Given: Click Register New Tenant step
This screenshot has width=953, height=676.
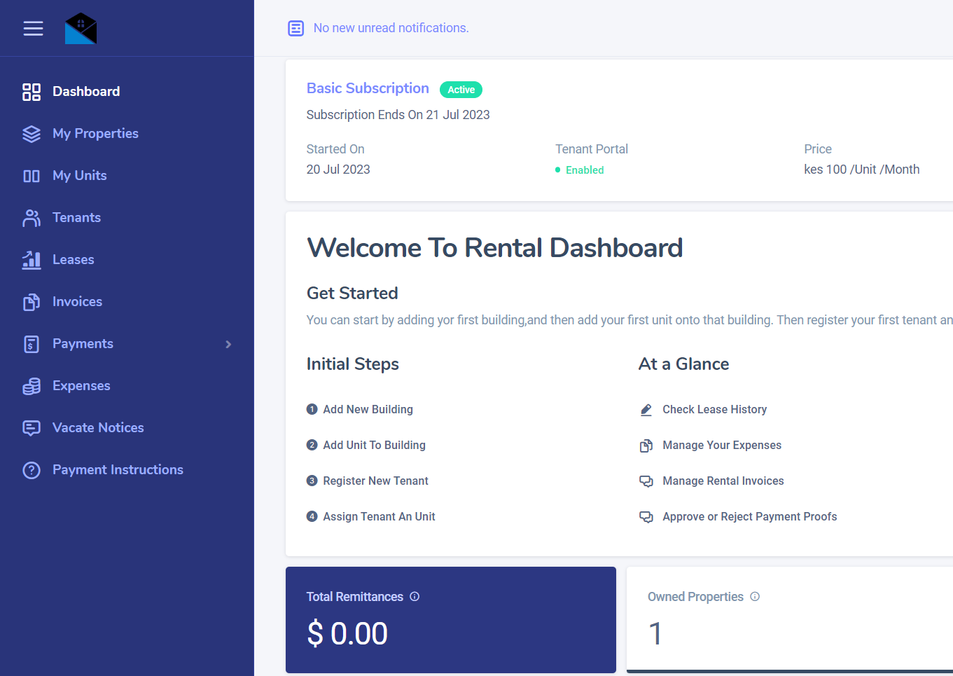Looking at the screenshot, I should [x=375, y=481].
